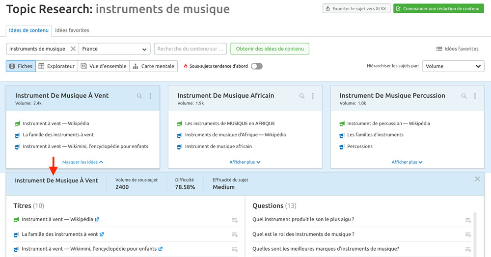The height and width of the screenshot is (257, 491).
Task: Expand Afficher plus on the Africain card
Action: coord(245,162)
